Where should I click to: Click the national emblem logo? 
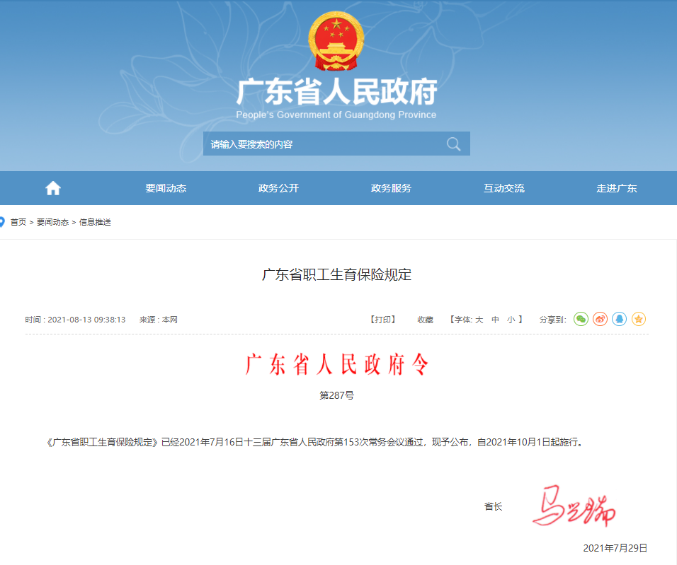pyautogui.click(x=336, y=42)
